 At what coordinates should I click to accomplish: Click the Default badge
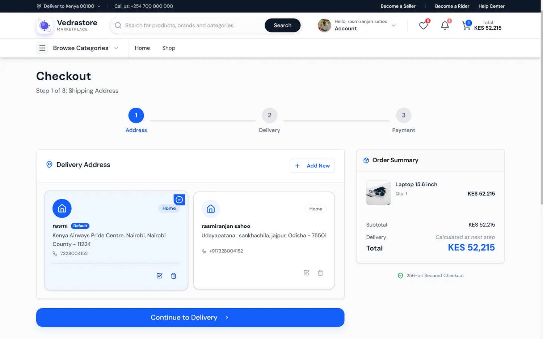click(x=80, y=226)
